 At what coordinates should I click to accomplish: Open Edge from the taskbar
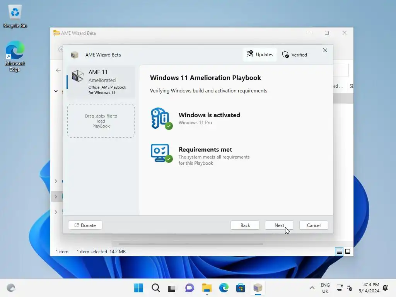(x=224, y=288)
